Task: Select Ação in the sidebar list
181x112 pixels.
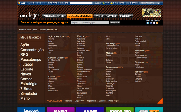Action: pos(24,45)
